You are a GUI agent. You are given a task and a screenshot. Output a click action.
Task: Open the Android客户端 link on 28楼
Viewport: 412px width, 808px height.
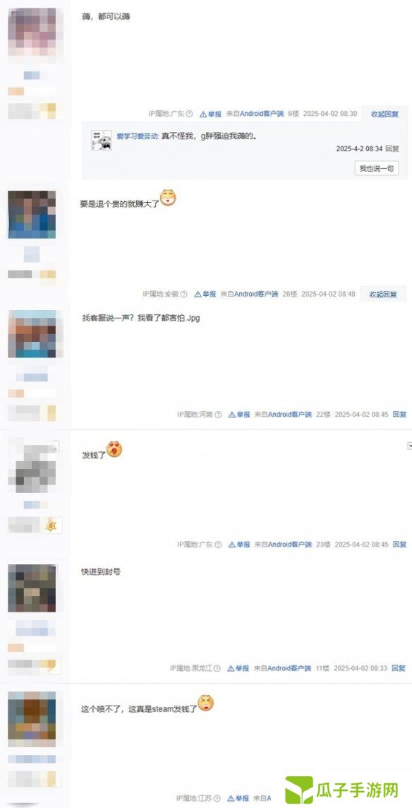pyautogui.click(x=249, y=294)
